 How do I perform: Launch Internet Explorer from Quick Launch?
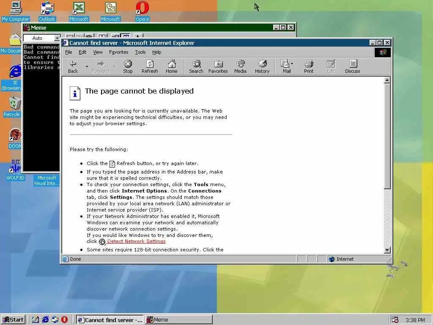click(45, 320)
